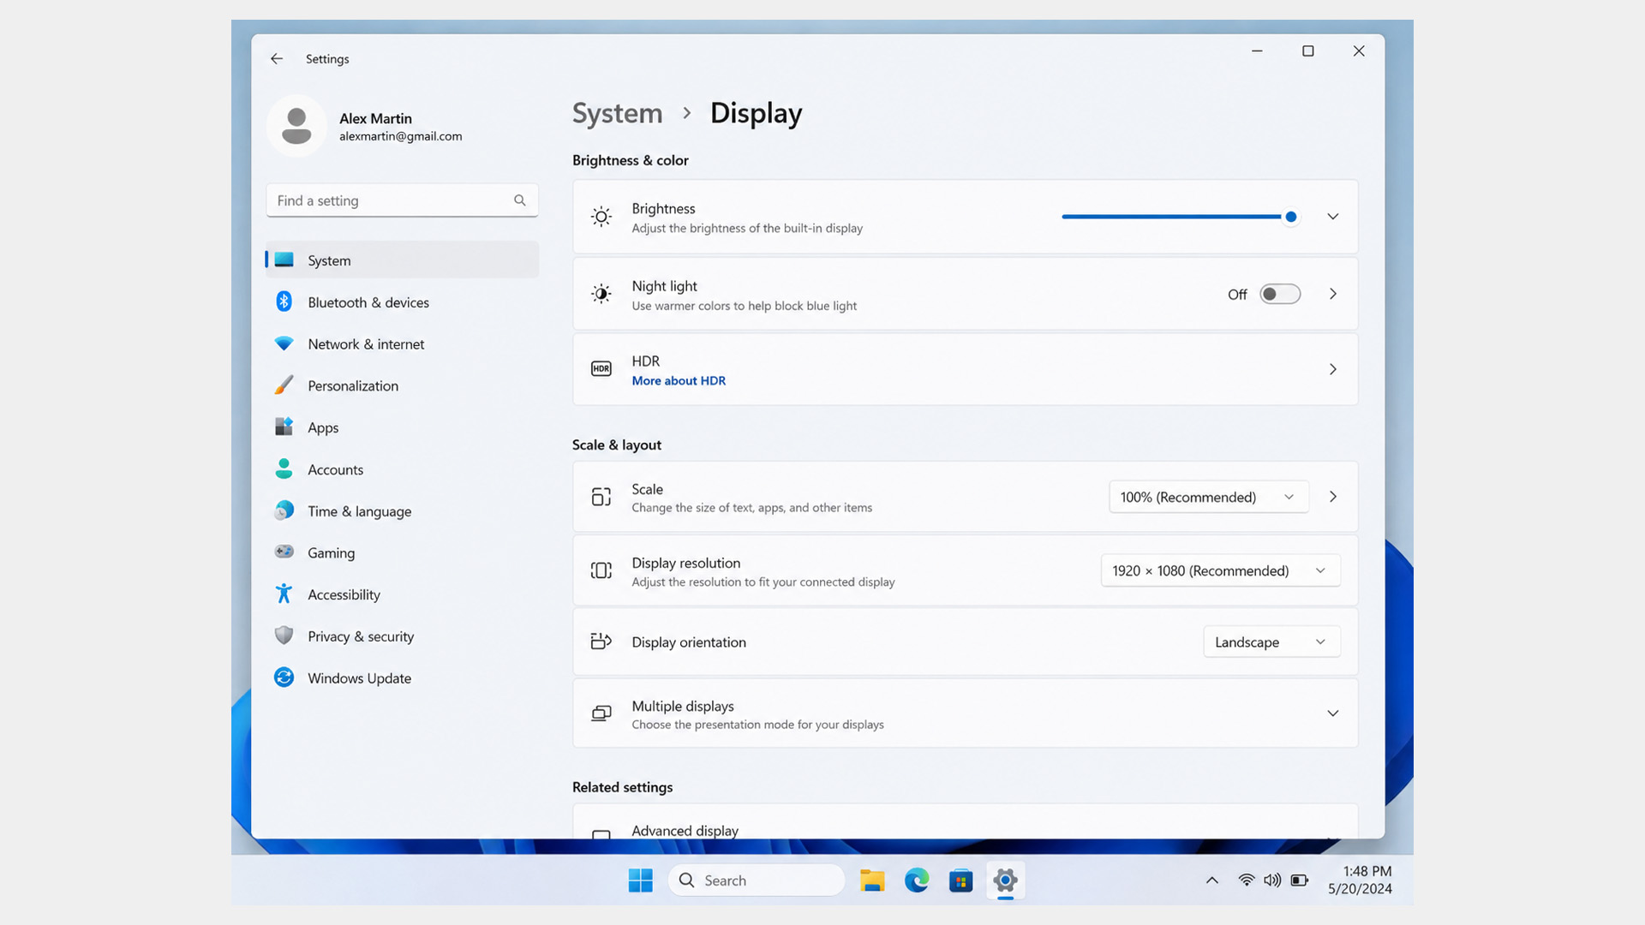Click the Brightness slider handle
This screenshot has width=1645, height=925.
click(x=1291, y=217)
